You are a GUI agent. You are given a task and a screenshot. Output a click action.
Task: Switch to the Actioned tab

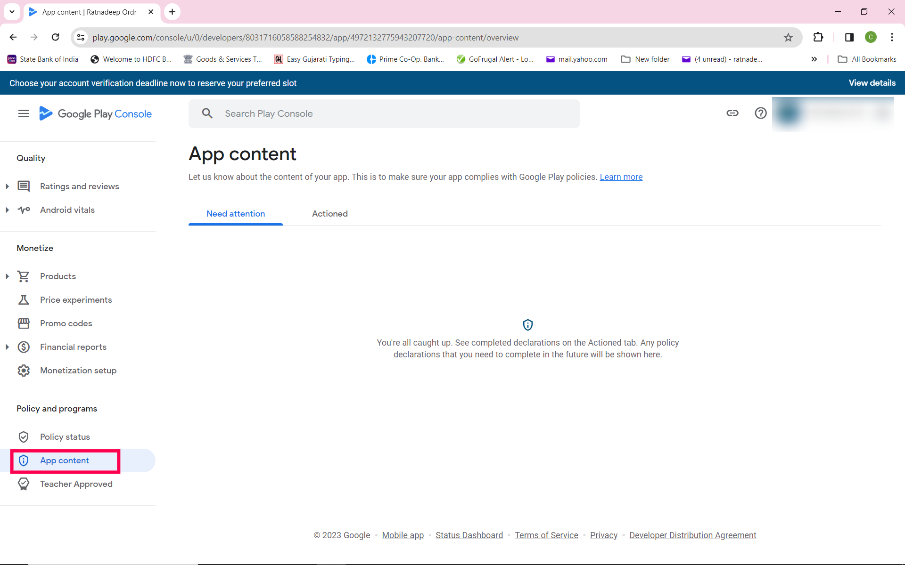click(x=329, y=214)
